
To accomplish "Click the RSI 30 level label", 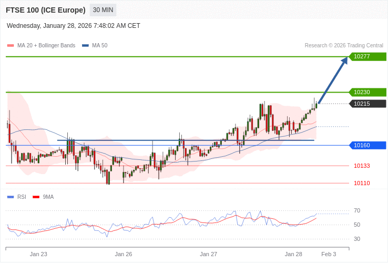I will coord(357,239).
